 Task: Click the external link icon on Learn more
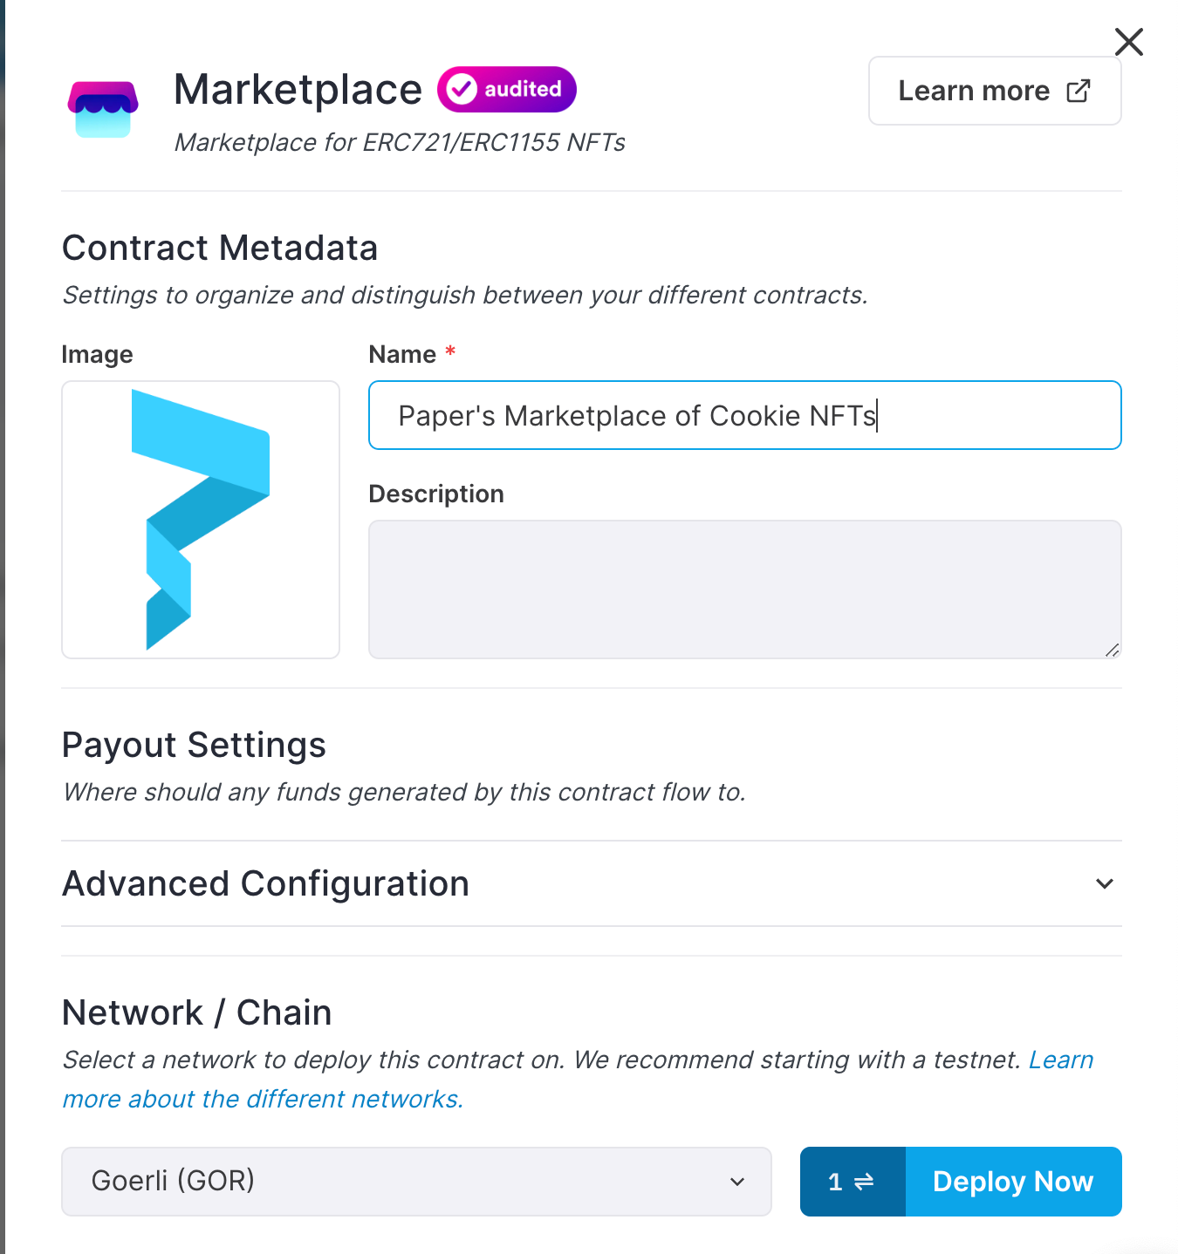1080,90
